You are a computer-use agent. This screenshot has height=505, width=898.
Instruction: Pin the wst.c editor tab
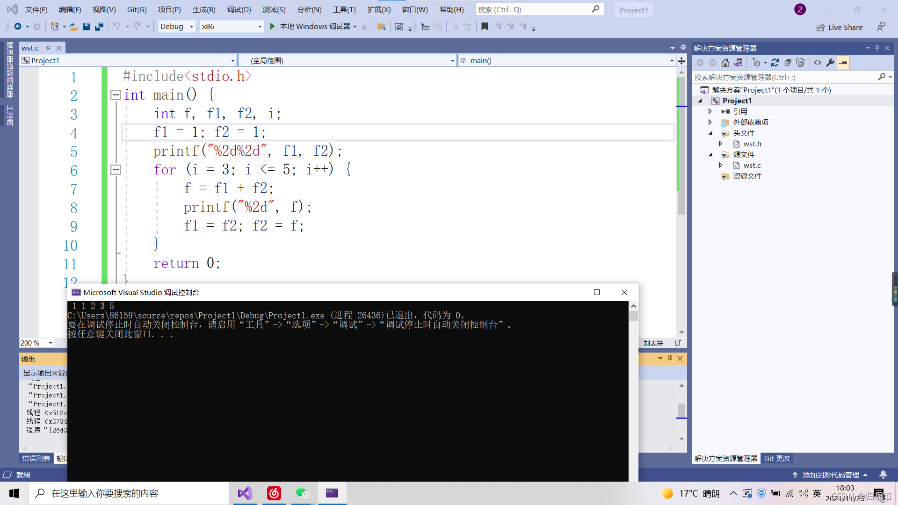(48, 48)
